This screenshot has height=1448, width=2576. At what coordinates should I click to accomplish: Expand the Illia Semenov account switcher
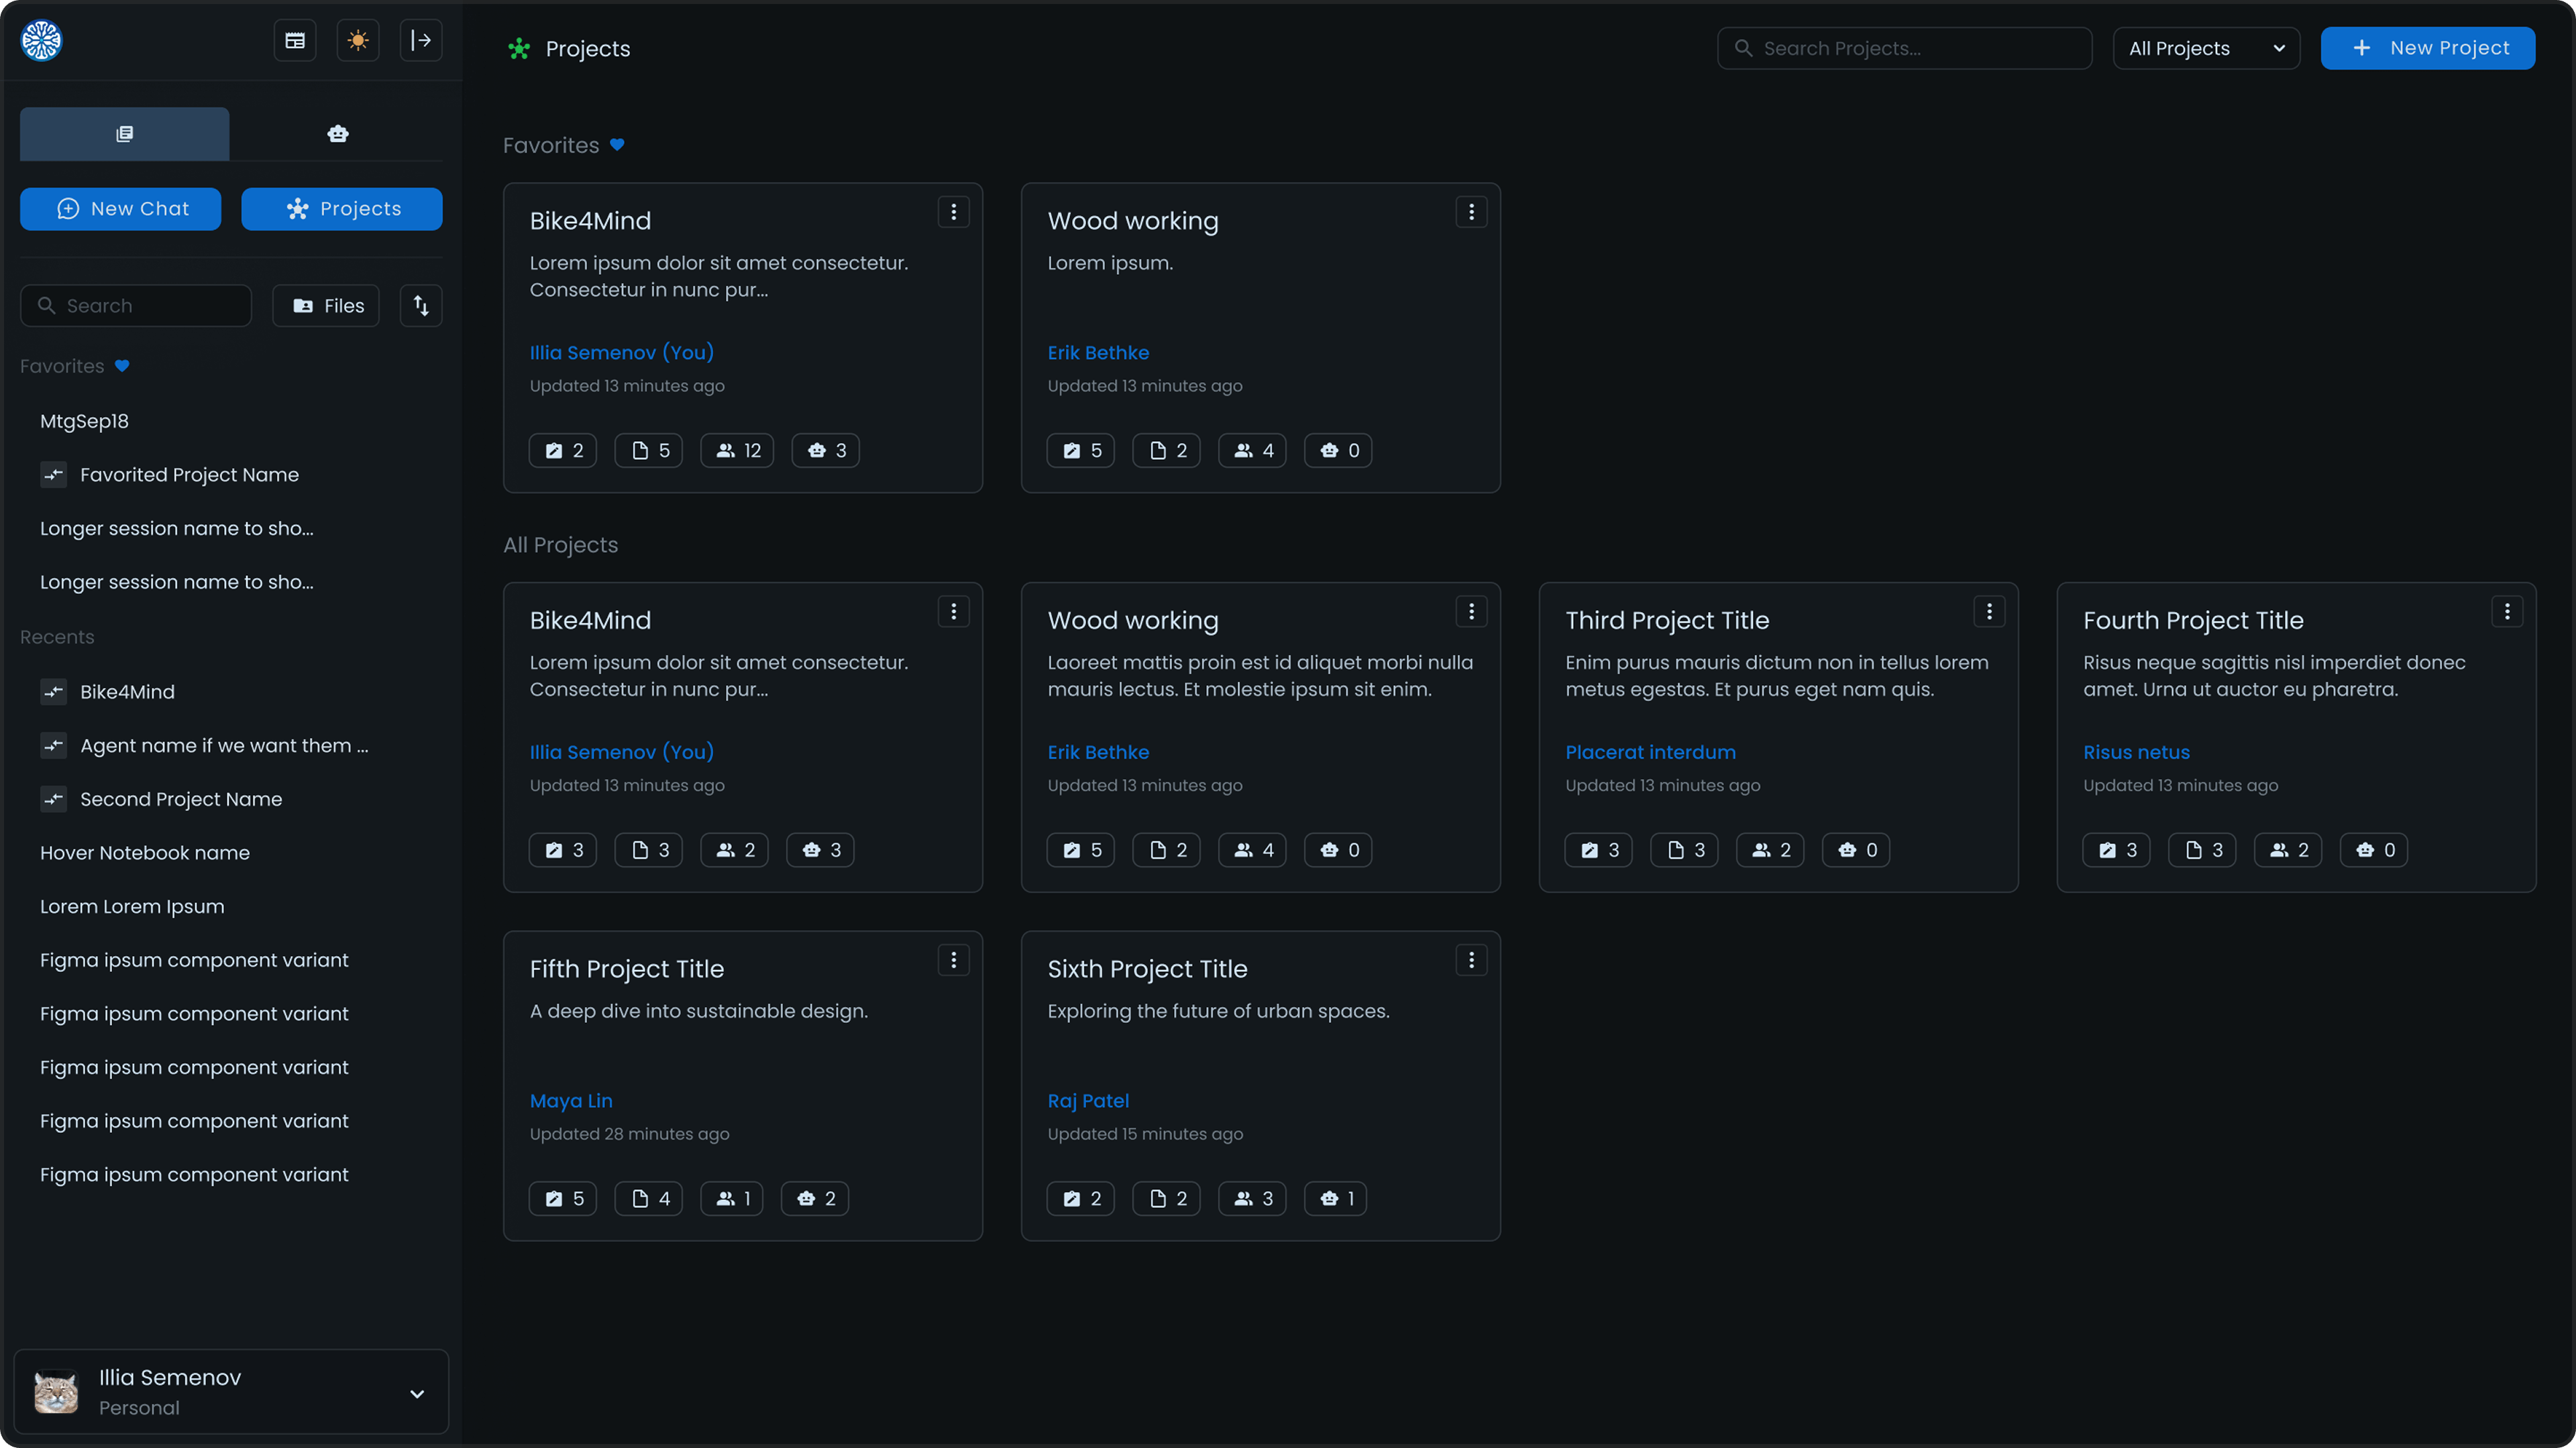tap(417, 1393)
